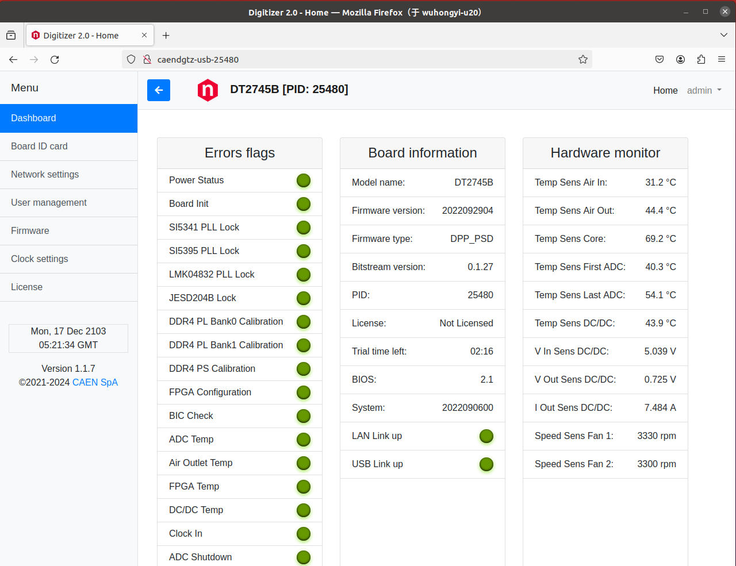
Task: Click the Board information panel heading
Action: coord(423,153)
